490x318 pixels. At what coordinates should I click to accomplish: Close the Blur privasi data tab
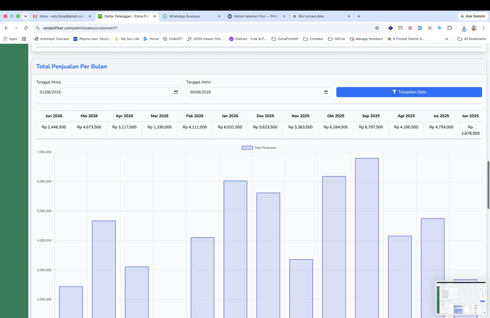(x=349, y=16)
